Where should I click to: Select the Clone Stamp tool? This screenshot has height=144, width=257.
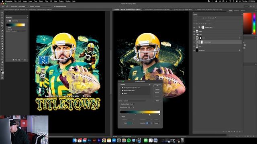2,36
